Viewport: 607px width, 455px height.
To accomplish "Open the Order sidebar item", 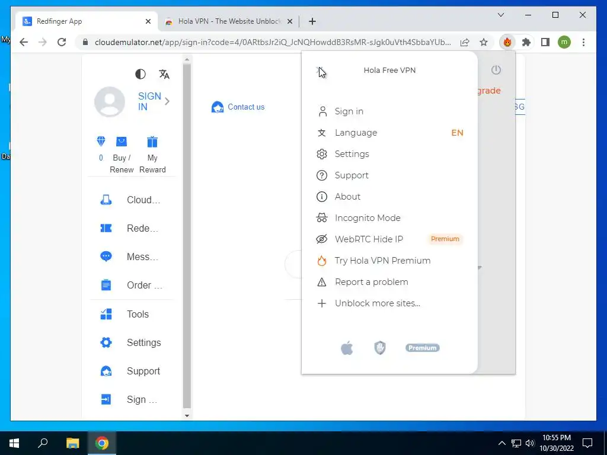I will (x=132, y=285).
